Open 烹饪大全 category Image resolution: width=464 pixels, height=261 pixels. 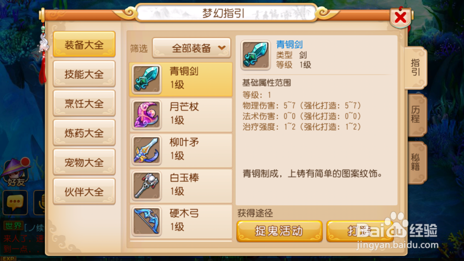(84, 103)
